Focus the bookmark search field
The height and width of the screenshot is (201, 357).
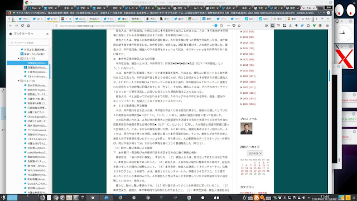(29, 42)
